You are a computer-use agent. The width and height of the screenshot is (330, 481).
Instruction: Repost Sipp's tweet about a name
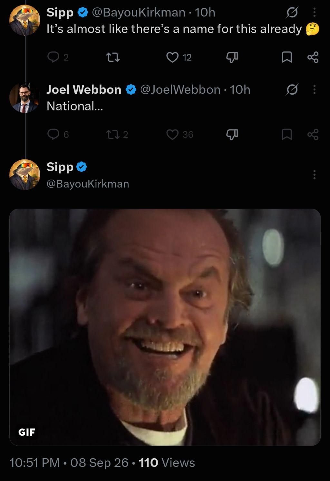(x=113, y=57)
